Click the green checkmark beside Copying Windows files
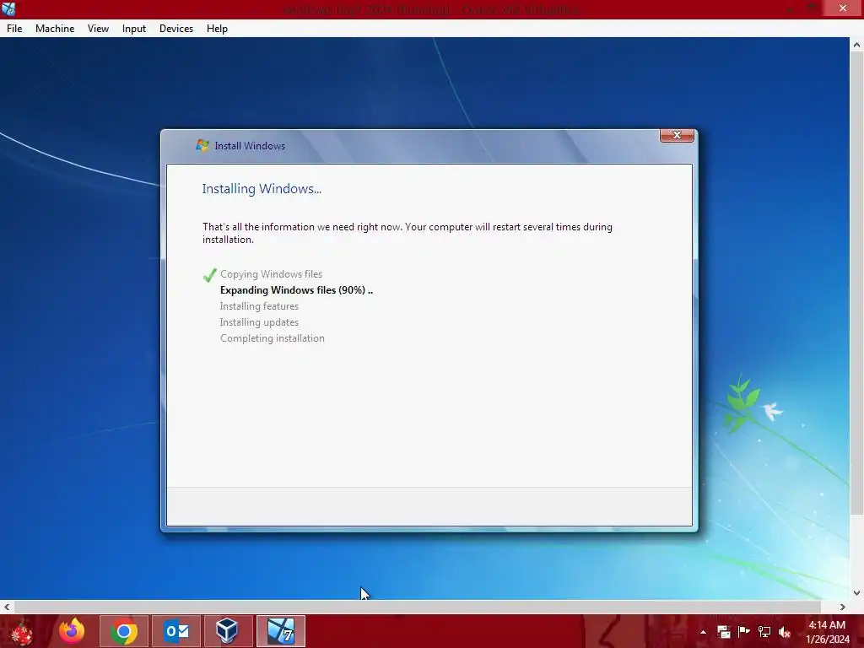Viewport: 864px width, 648px height. [209, 274]
